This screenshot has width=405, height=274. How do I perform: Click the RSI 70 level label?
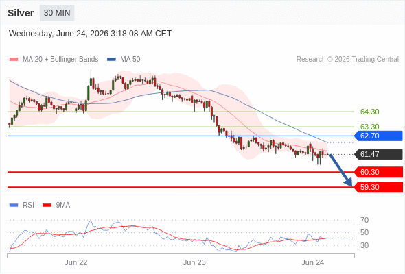[364, 220]
